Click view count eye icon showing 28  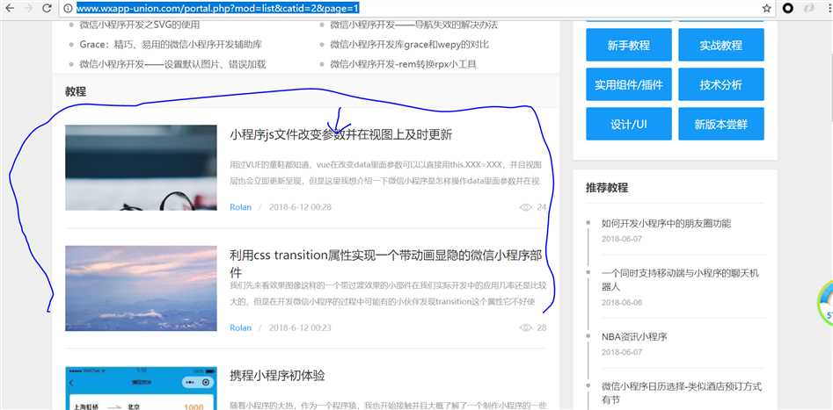526,327
